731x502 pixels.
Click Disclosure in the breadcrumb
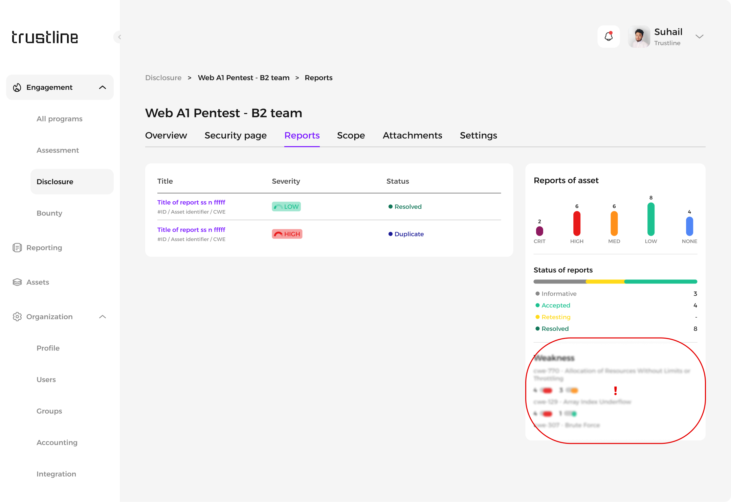(x=163, y=78)
